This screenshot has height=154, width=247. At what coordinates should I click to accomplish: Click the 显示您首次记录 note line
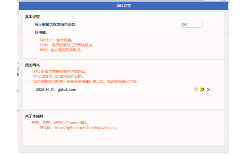click(58, 77)
